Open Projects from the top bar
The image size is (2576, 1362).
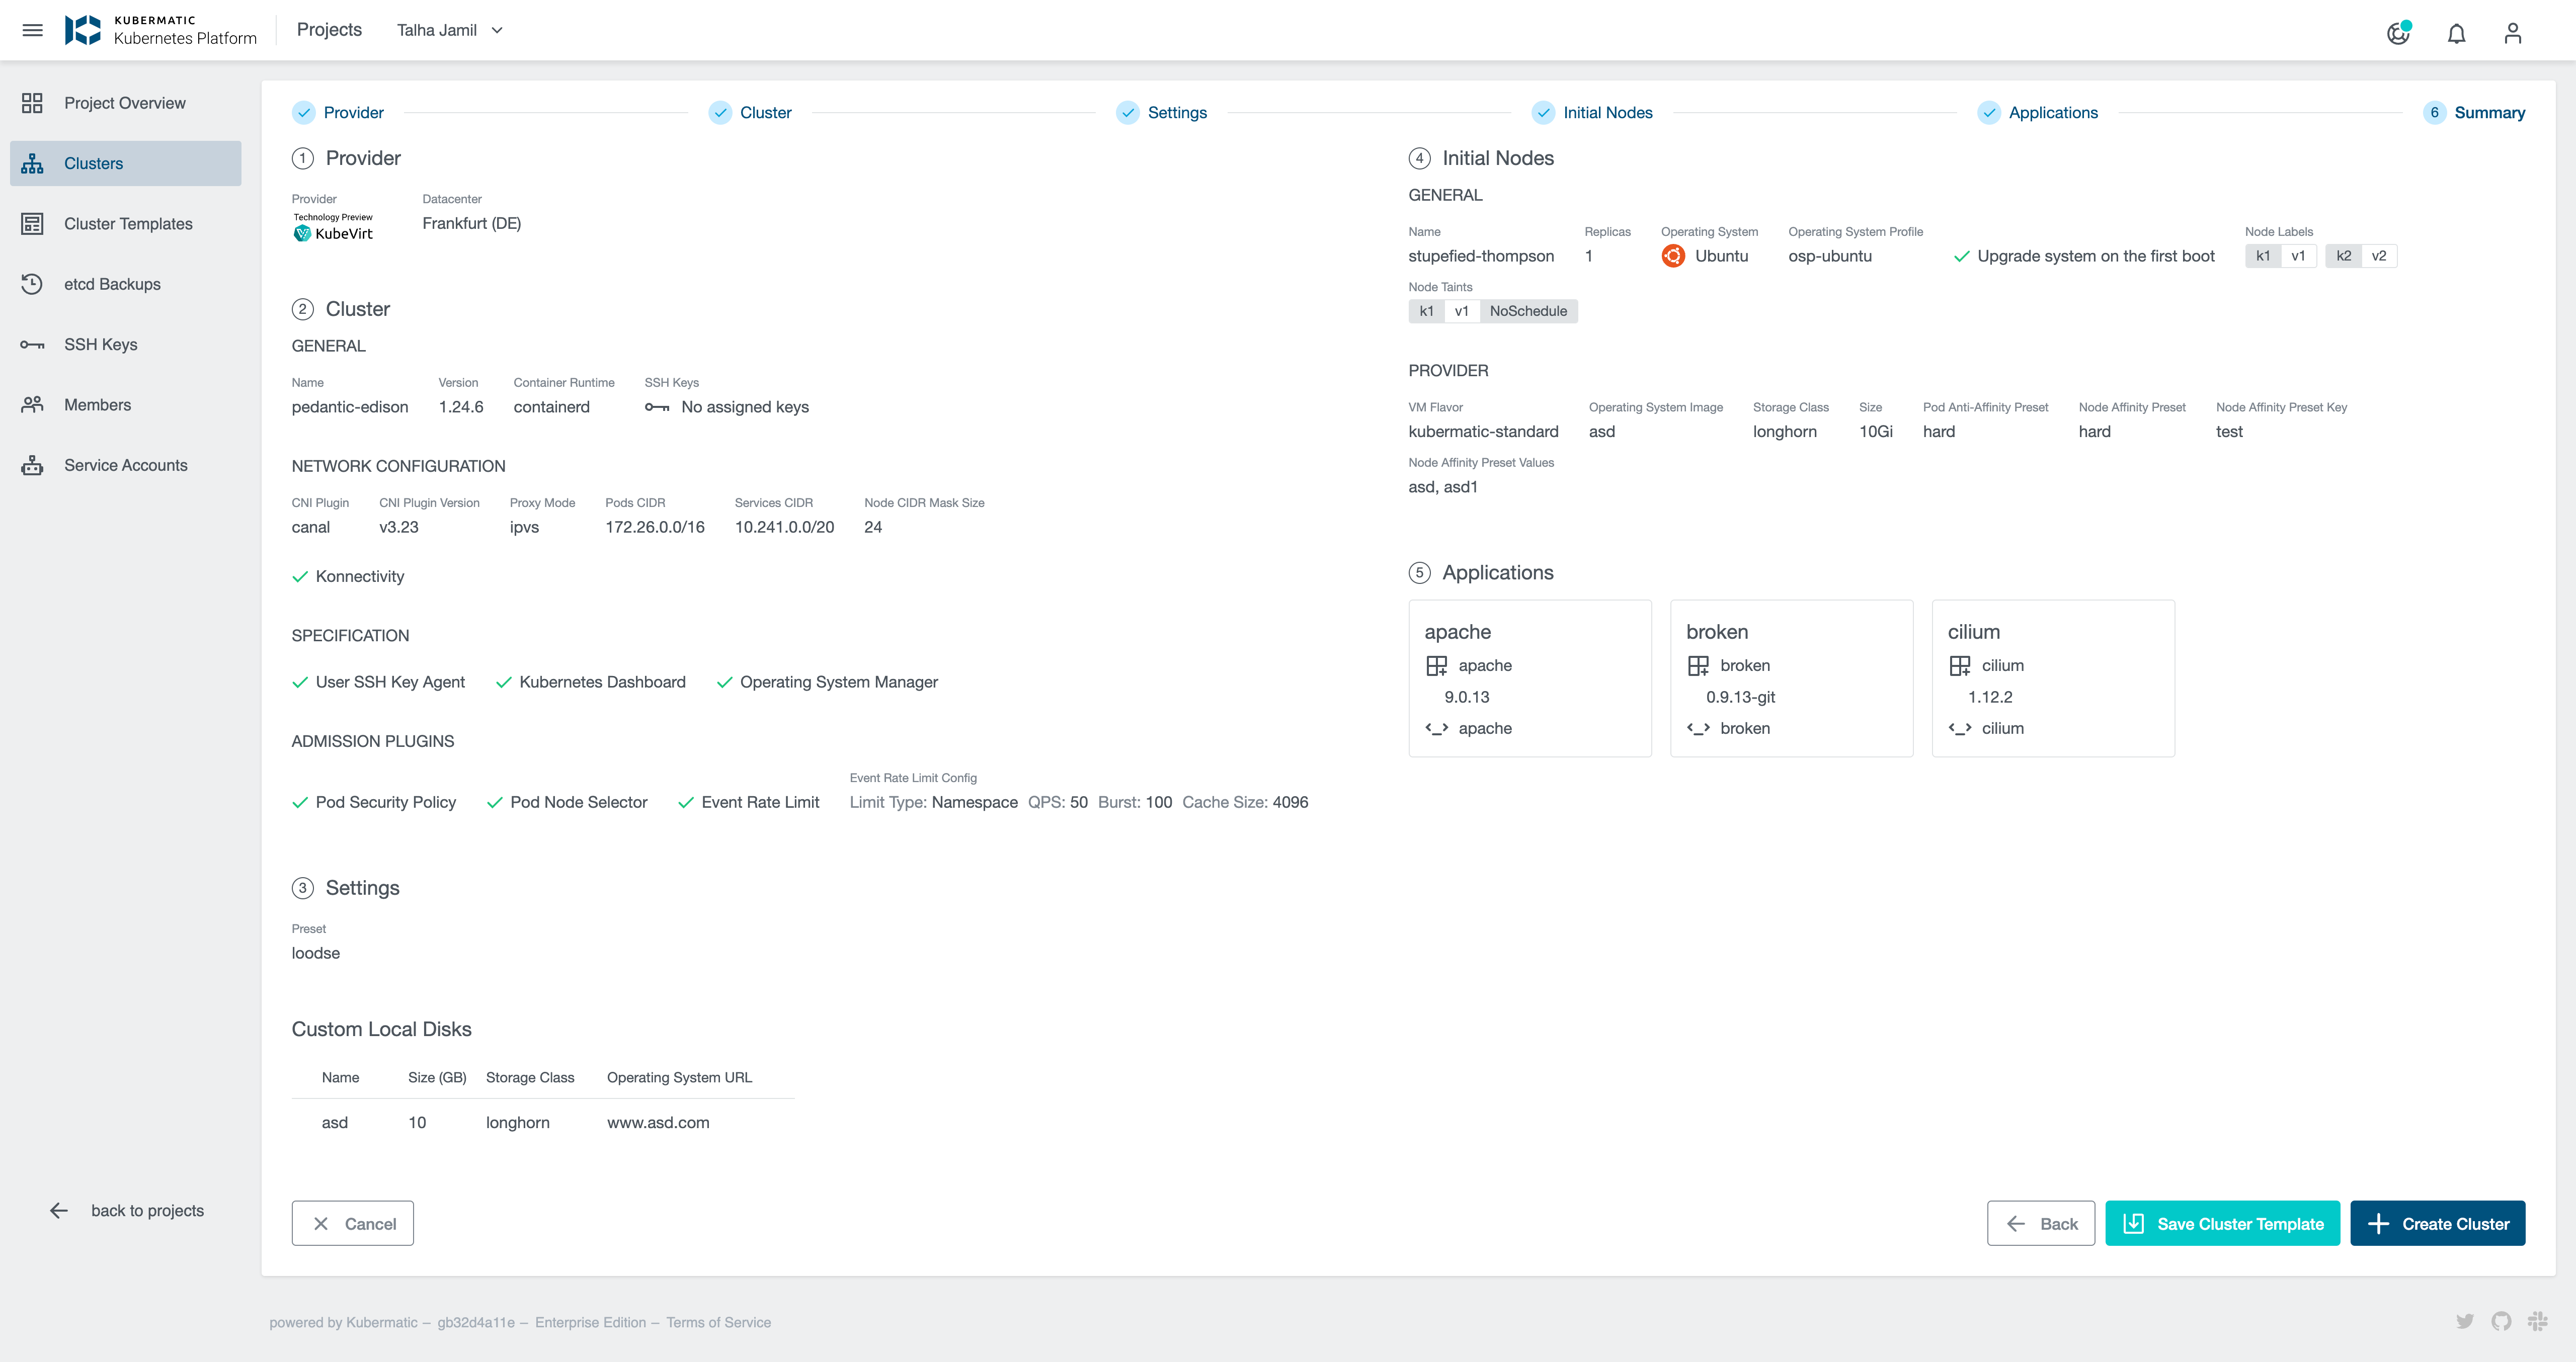[x=329, y=30]
